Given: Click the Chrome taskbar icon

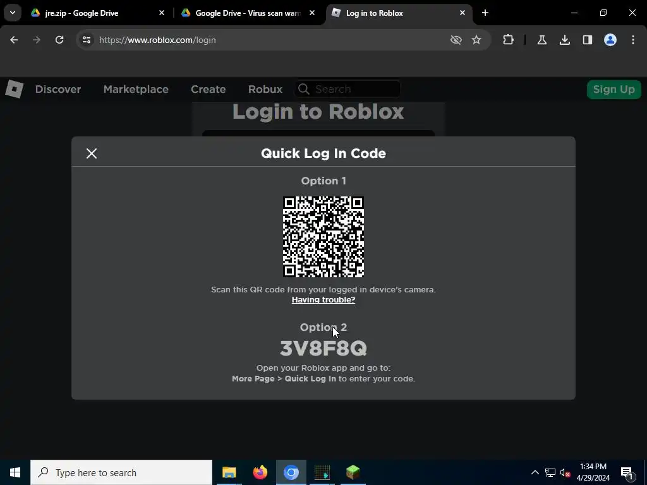Looking at the screenshot, I should click(x=291, y=472).
